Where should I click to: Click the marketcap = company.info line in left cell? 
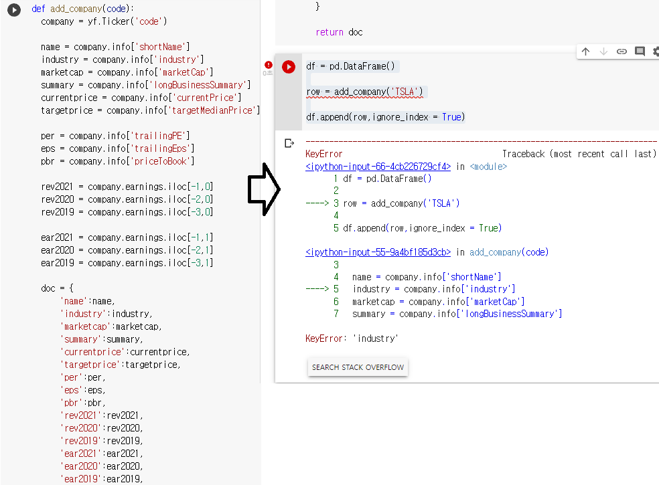(127, 72)
